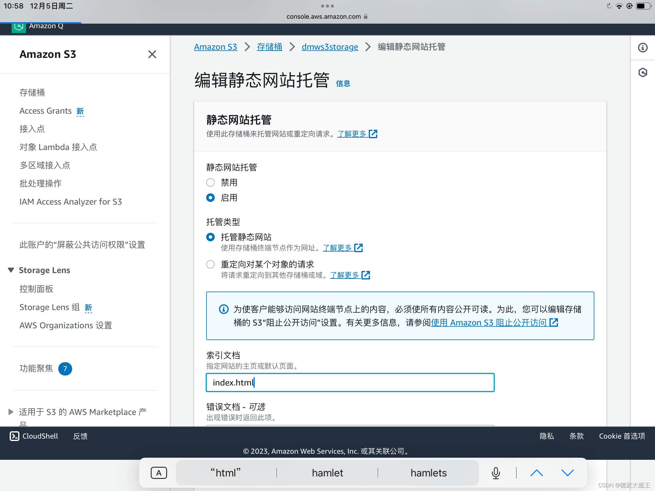The image size is (655, 491).
Task: Tap the three dots multitasking icon at top
Action: [327, 6]
